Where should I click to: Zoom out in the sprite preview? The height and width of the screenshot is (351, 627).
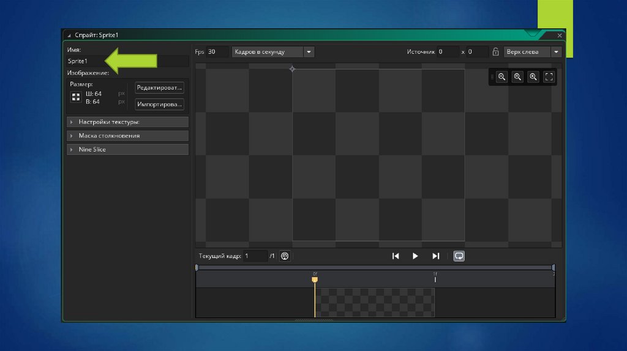[x=501, y=76]
